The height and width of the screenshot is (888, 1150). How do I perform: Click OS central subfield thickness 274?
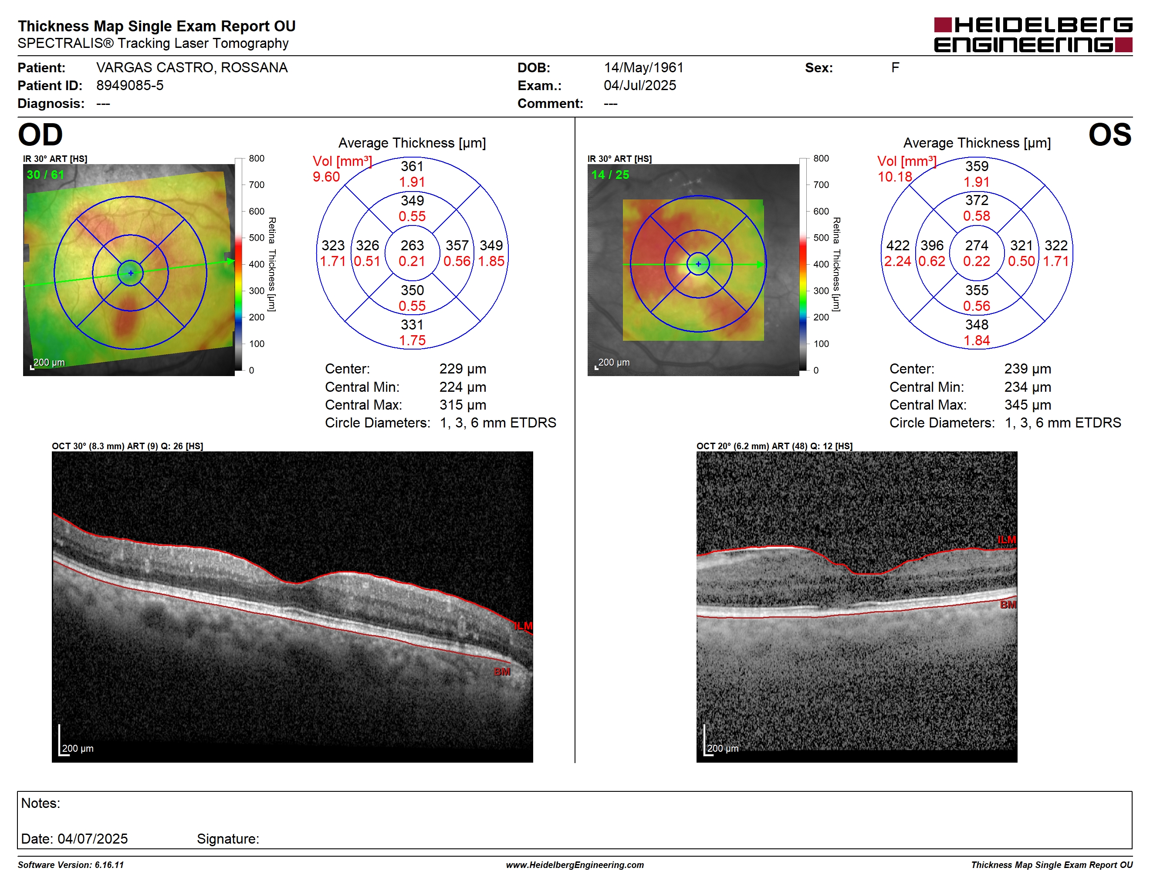pyautogui.click(x=976, y=246)
